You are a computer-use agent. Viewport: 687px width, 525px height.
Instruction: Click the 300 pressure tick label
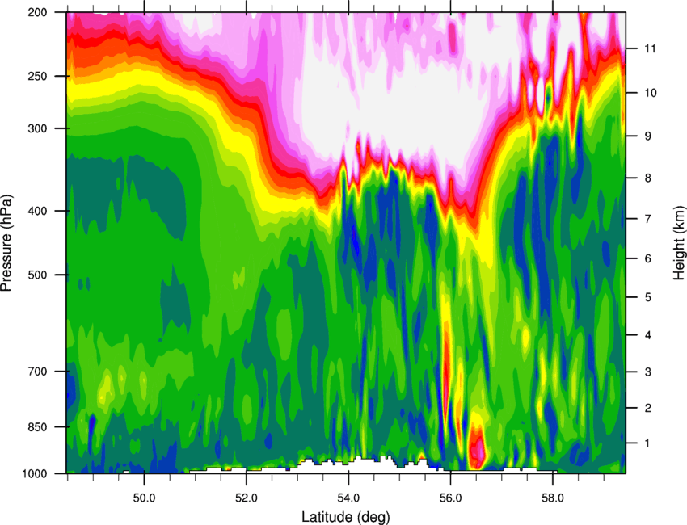click(x=38, y=128)
